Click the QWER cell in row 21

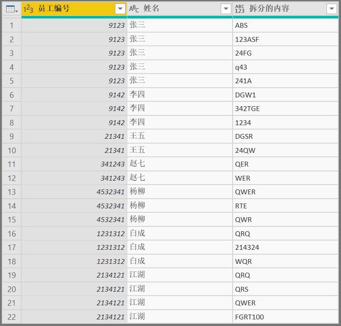click(285, 303)
